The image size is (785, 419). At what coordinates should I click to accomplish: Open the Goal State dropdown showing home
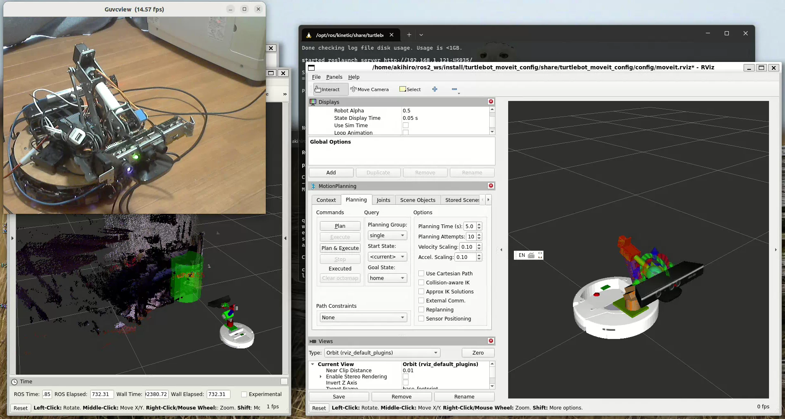pyautogui.click(x=387, y=278)
